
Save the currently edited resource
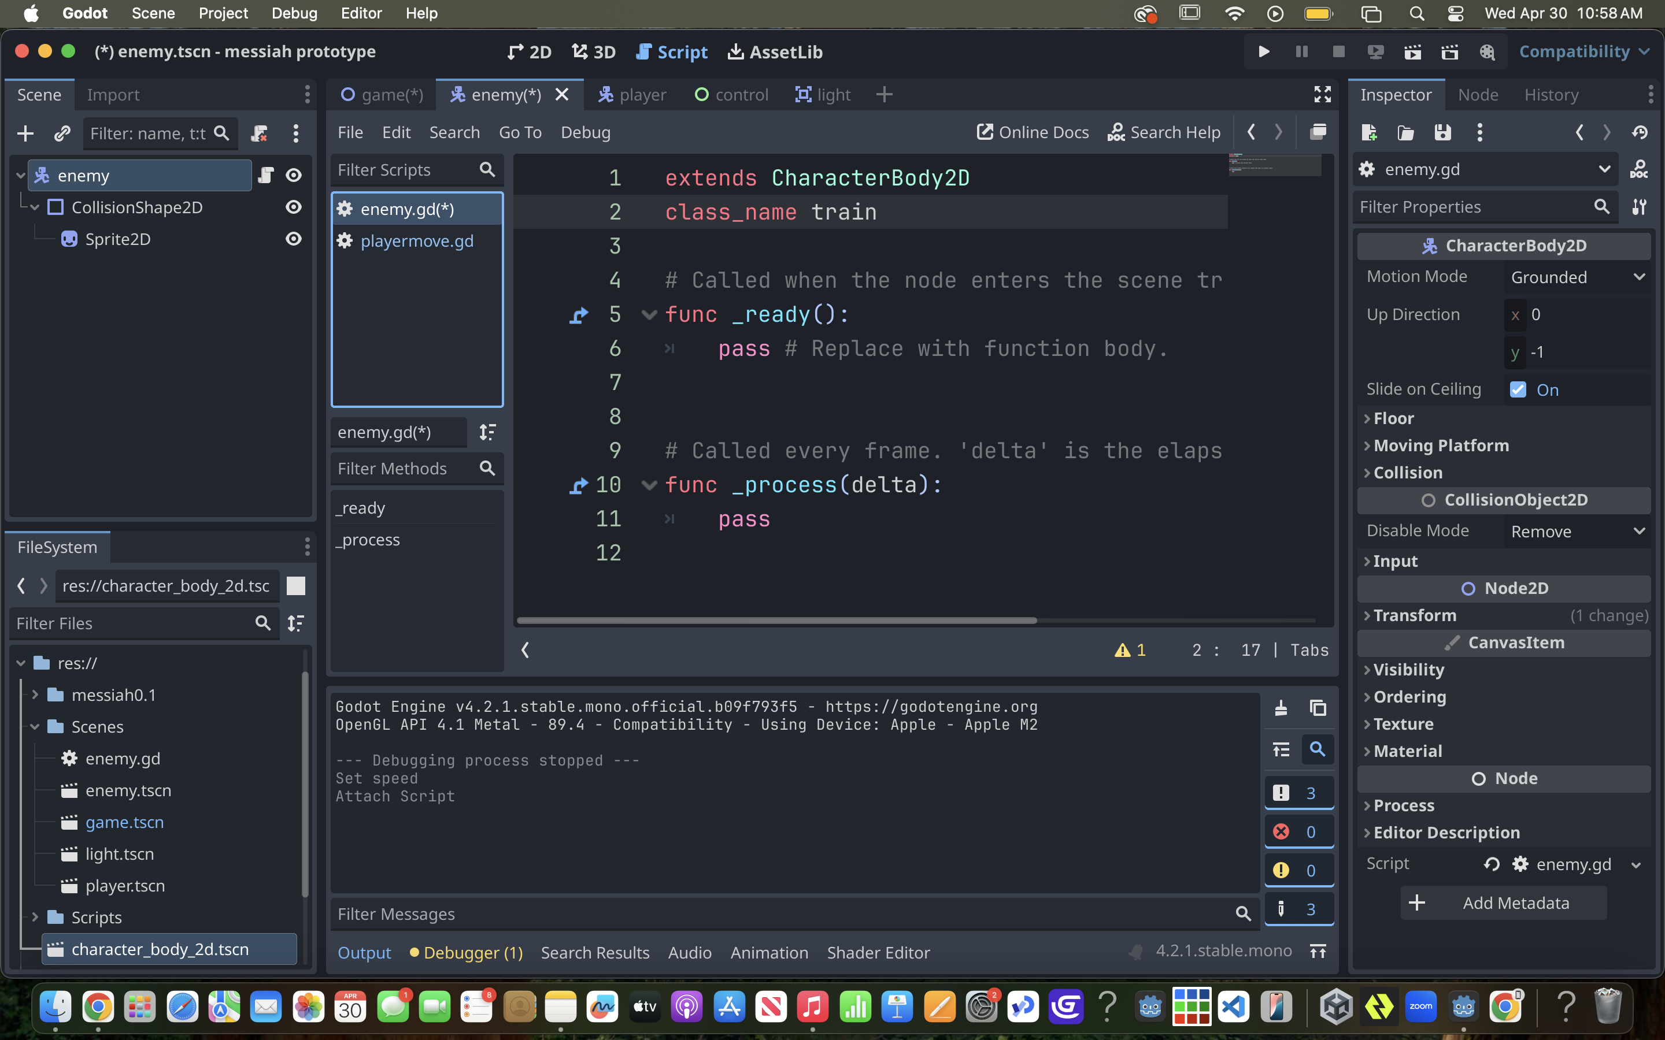point(1443,132)
